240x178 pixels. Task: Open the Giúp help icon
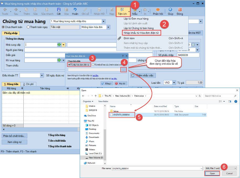[x=170, y=11]
